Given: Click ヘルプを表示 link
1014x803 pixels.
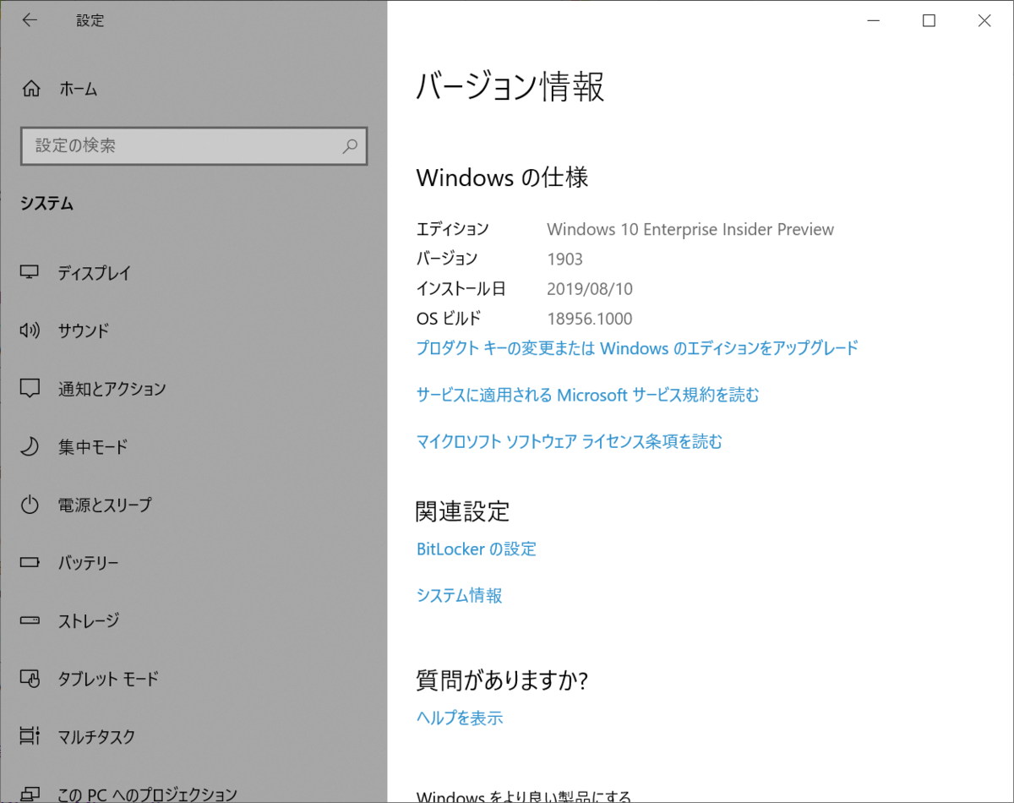Looking at the screenshot, I should click(460, 718).
